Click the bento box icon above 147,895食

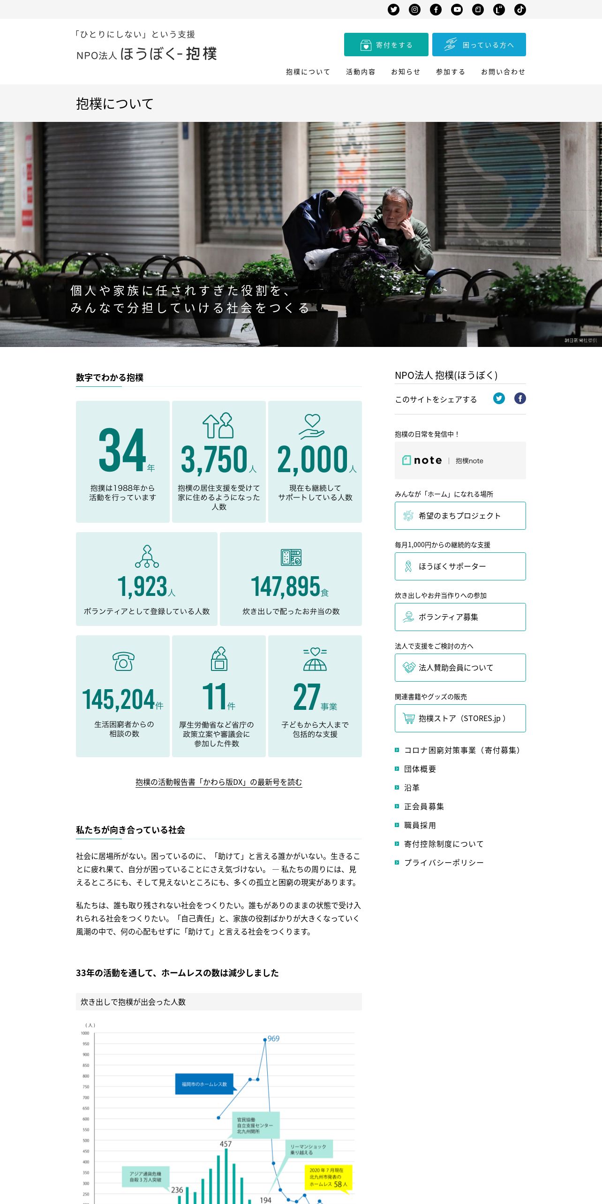[291, 557]
